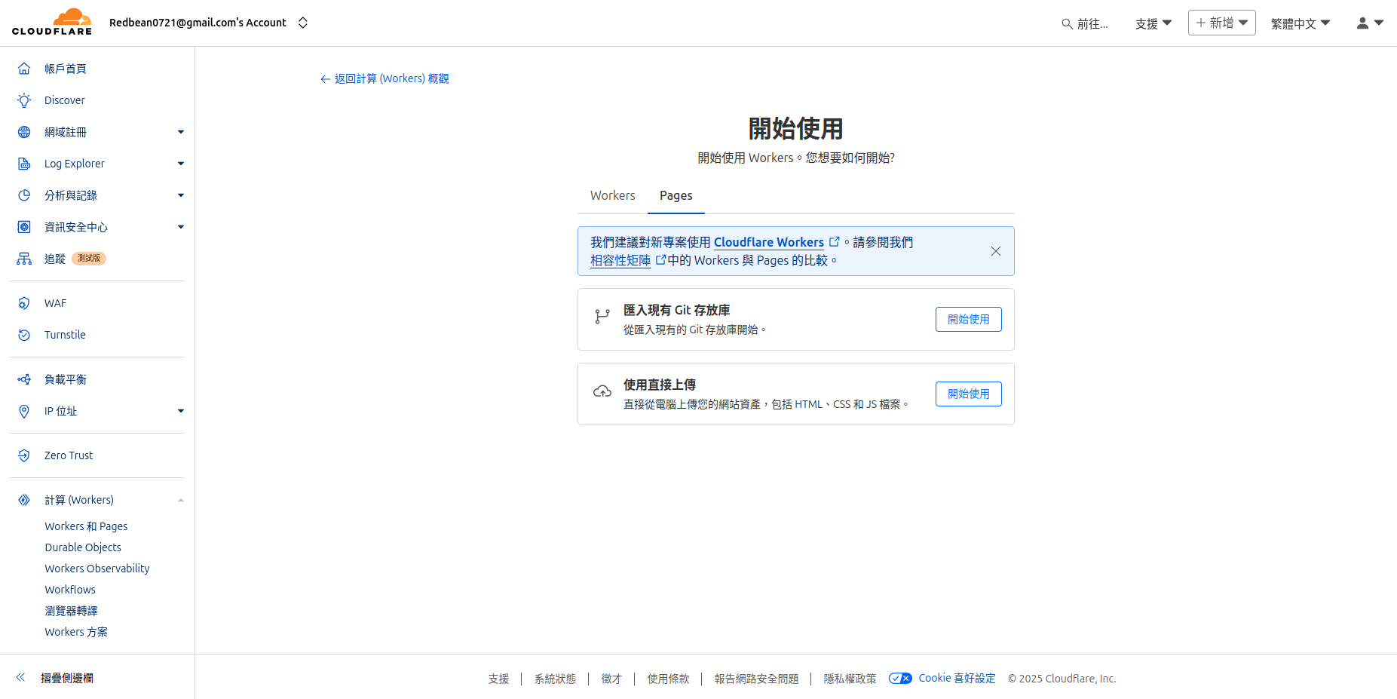Dismiss the Cloudflare Workers recommendation banner
The width and height of the screenshot is (1397, 699).
995,250
